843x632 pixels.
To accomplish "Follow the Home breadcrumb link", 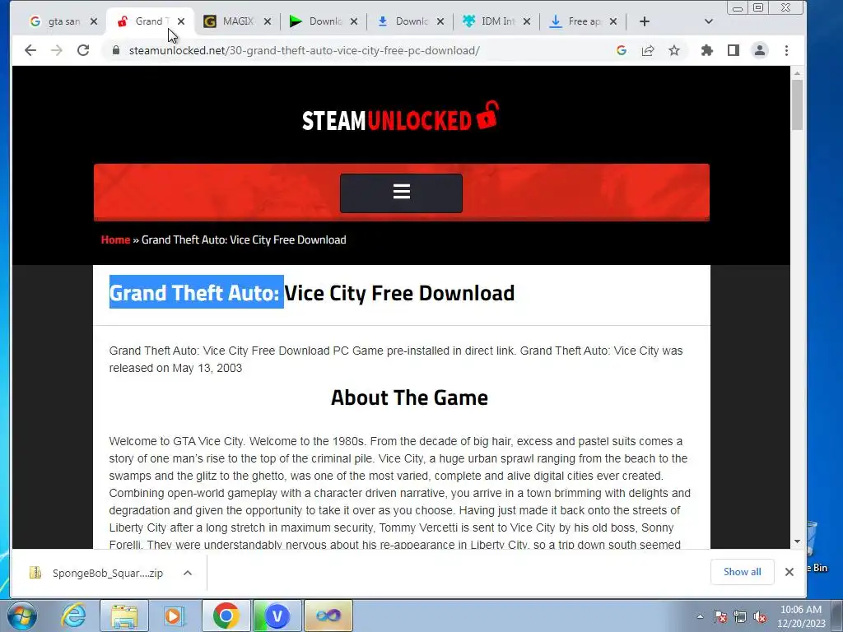I will tap(115, 239).
